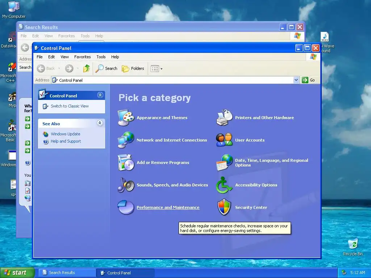Open the Help and Support link
This screenshot has width=371, height=278.
click(x=66, y=141)
